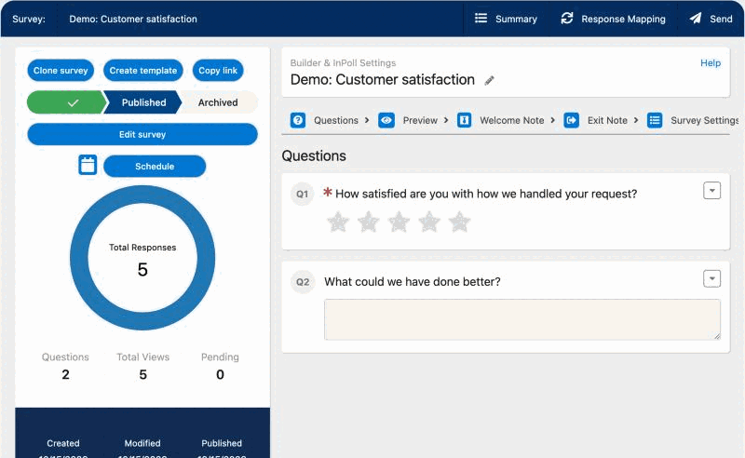Open the Send menu item
Image resolution: width=745 pixels, height=458 pixels.
(711, 19)
